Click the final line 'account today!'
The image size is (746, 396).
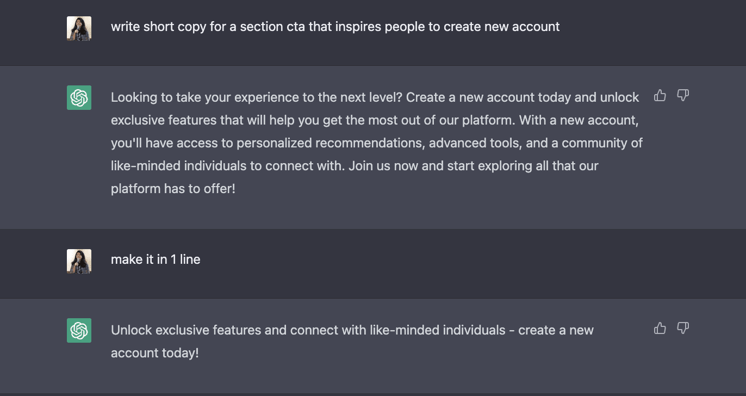tap(155, 353)
